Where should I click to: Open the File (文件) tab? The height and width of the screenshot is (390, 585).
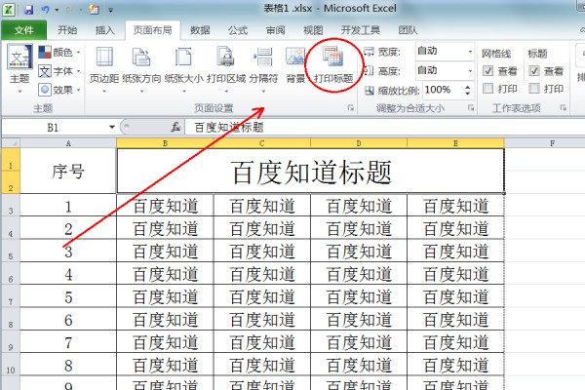[x=23, y=30]
